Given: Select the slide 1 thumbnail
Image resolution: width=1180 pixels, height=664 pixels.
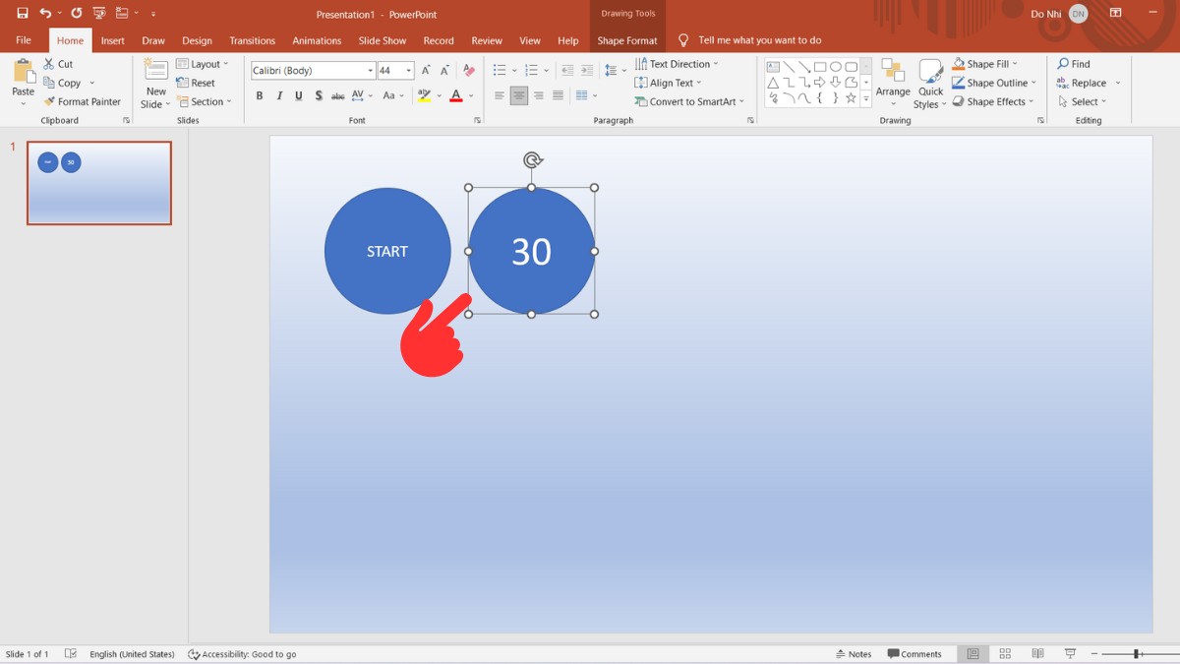Looking at the screenshot, I should pos(99,183).
